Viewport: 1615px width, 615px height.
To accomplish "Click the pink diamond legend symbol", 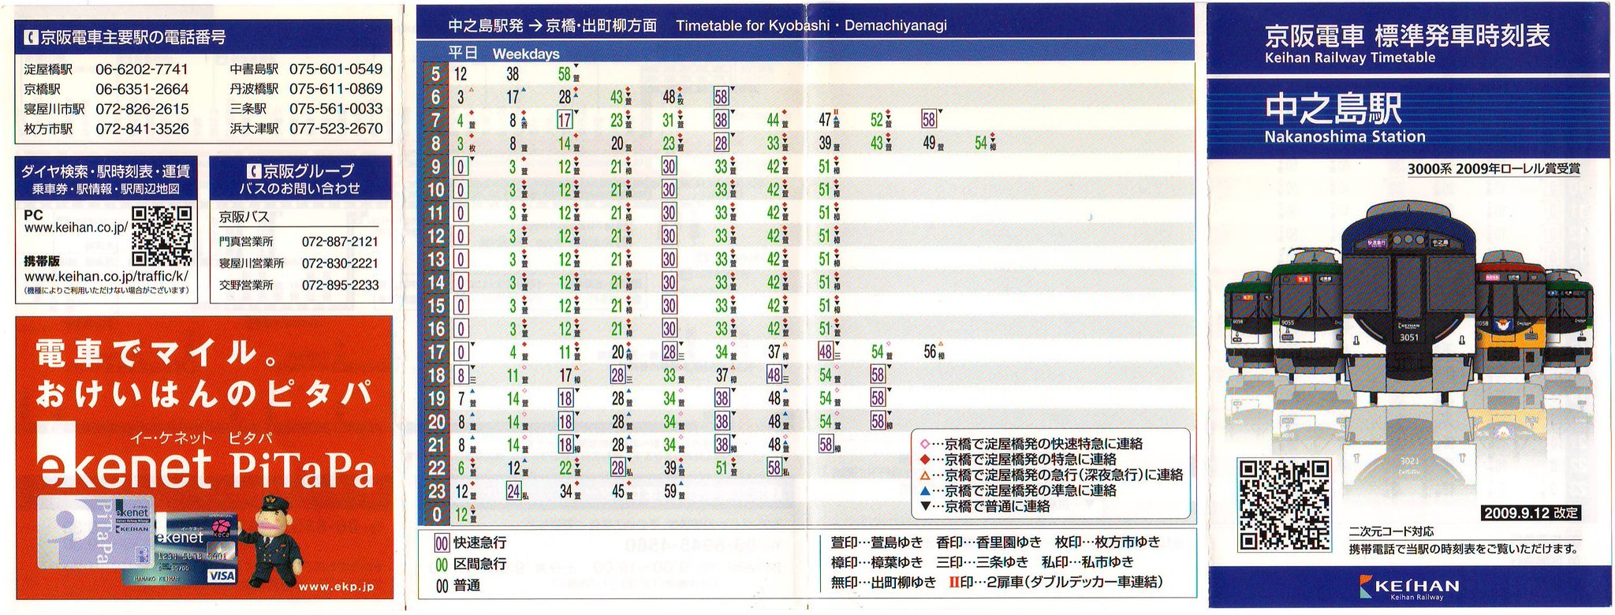I will tap(925, 444).
